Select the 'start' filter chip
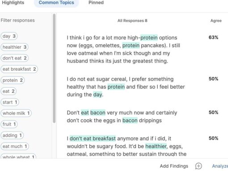The image size is (228, 171). point(10,102)
